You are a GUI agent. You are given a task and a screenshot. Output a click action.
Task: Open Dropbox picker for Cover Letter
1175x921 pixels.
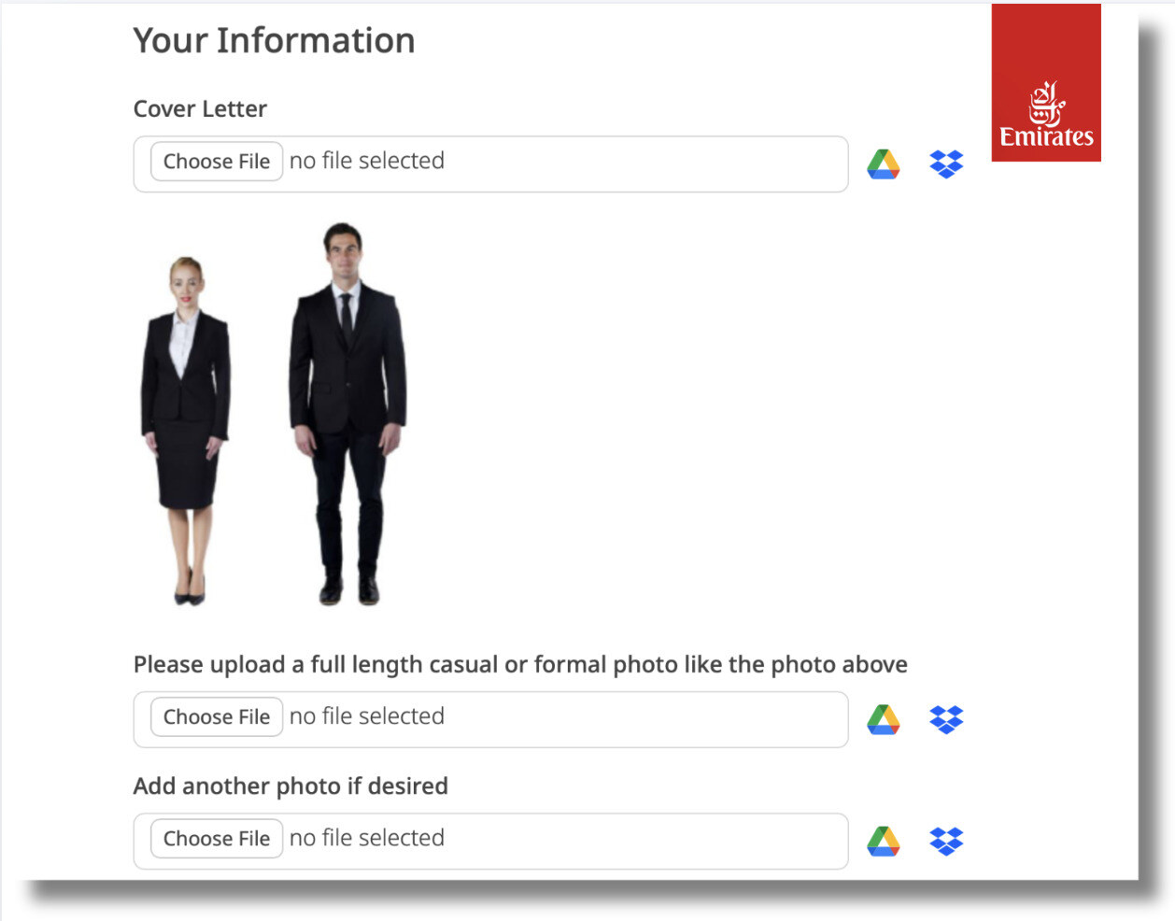pyautogui.click(x=946, y=164)
